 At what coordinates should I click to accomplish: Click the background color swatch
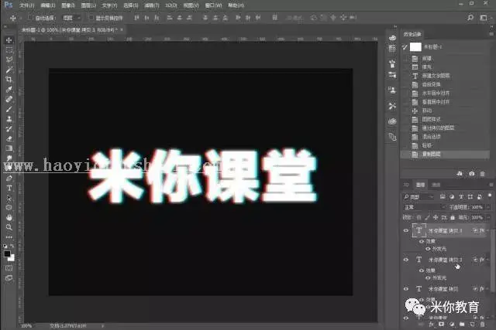coord(12,258)
